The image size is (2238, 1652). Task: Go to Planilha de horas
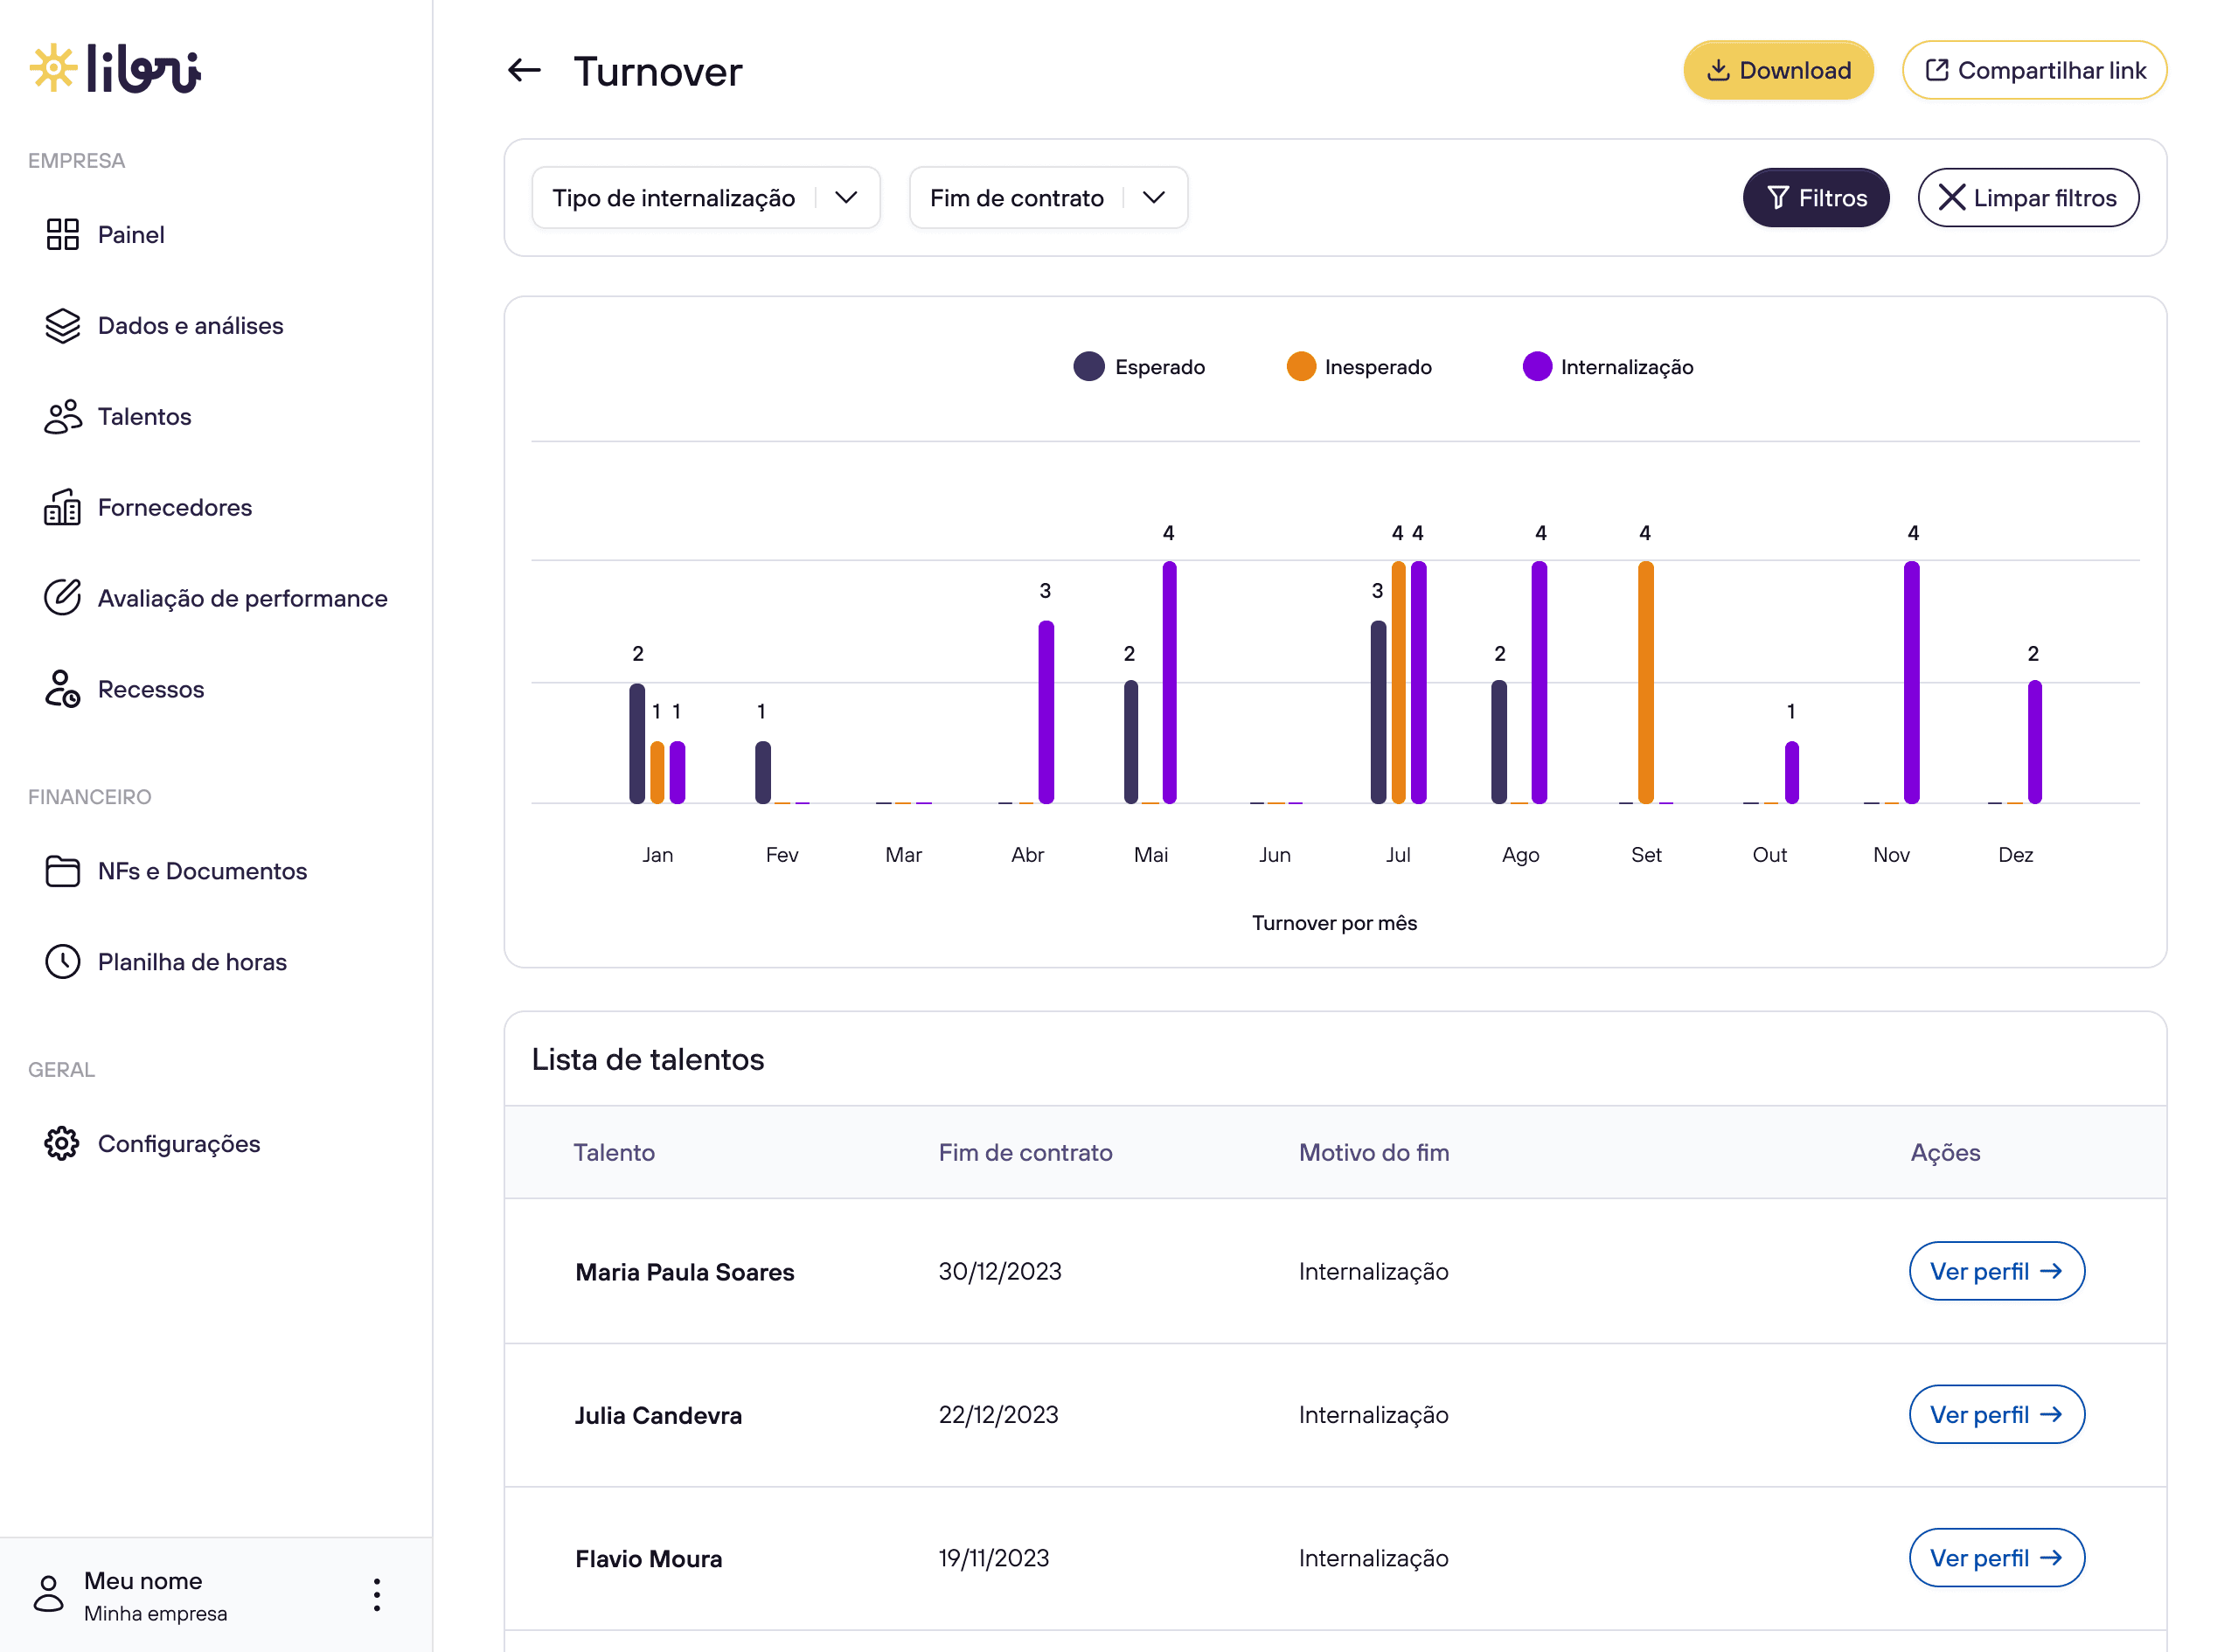point(192,962)
